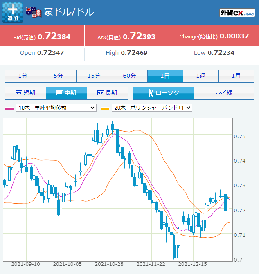
Task: Click the 0.71 price axis label
Action: (240, 235)
